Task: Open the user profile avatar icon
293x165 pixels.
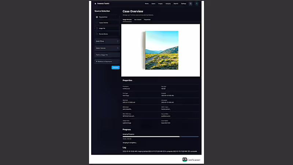Action: click(x=197, y=4)
